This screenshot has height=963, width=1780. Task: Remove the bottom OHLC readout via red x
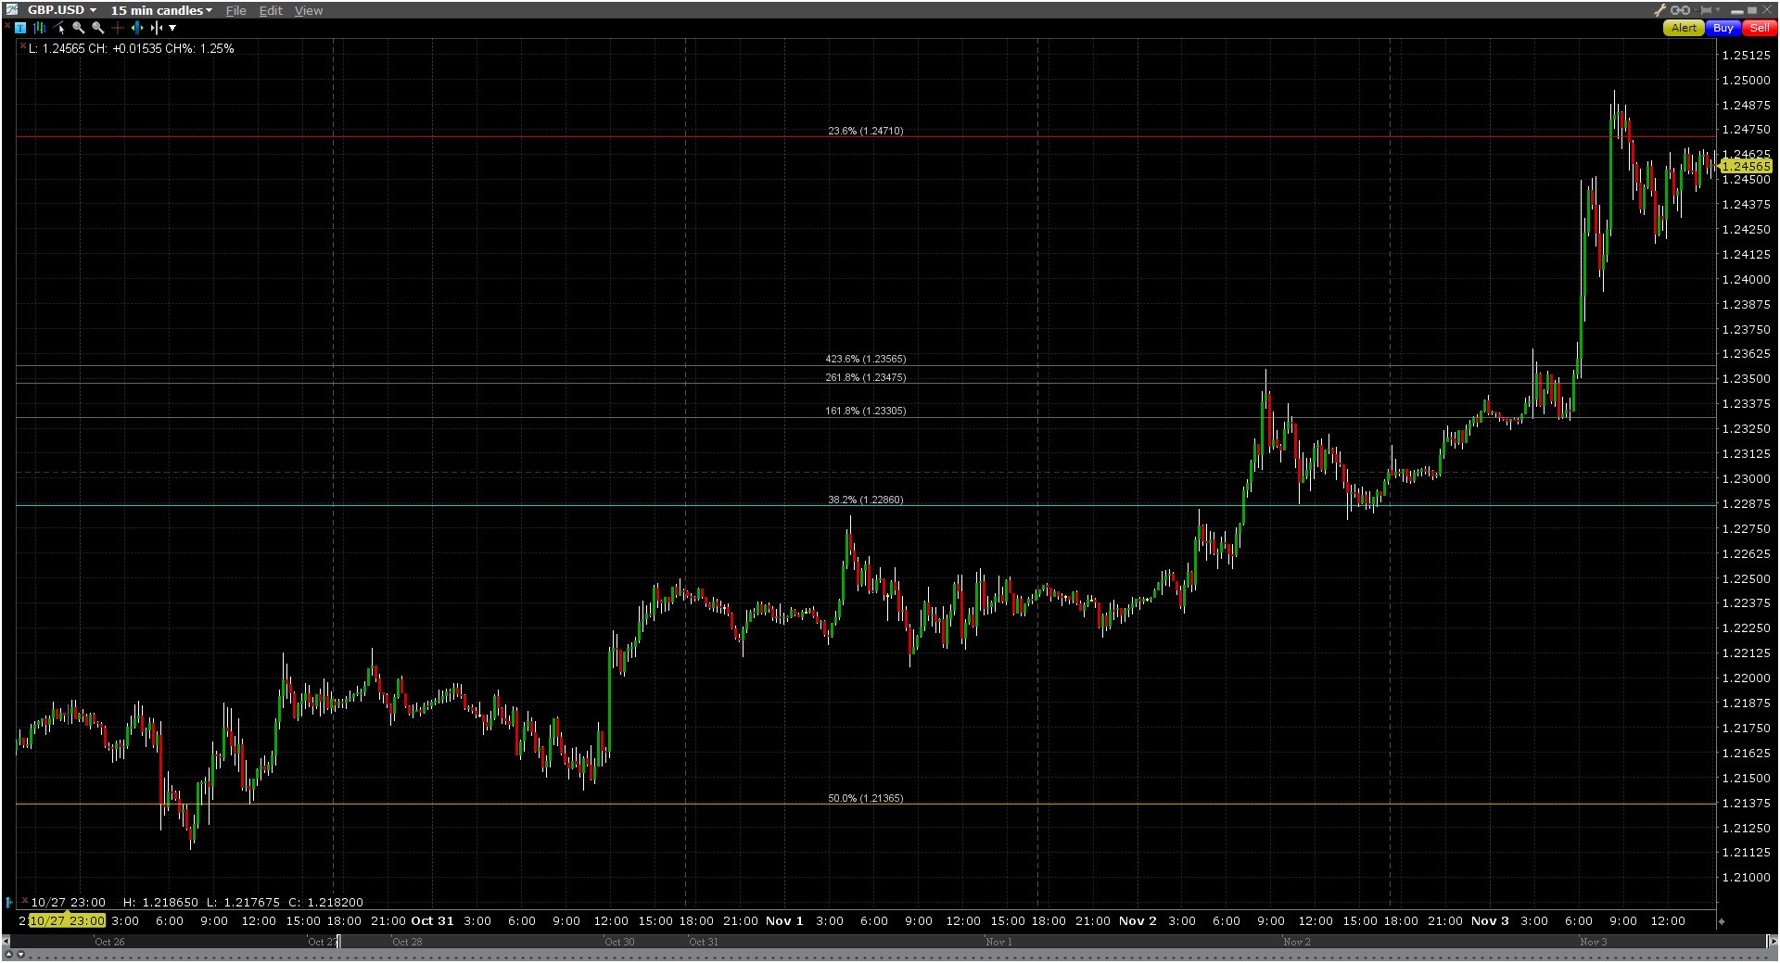[x=25, y=899]
